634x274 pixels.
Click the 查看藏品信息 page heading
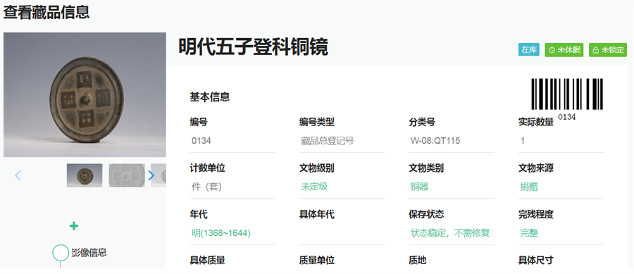pos(46,12)
